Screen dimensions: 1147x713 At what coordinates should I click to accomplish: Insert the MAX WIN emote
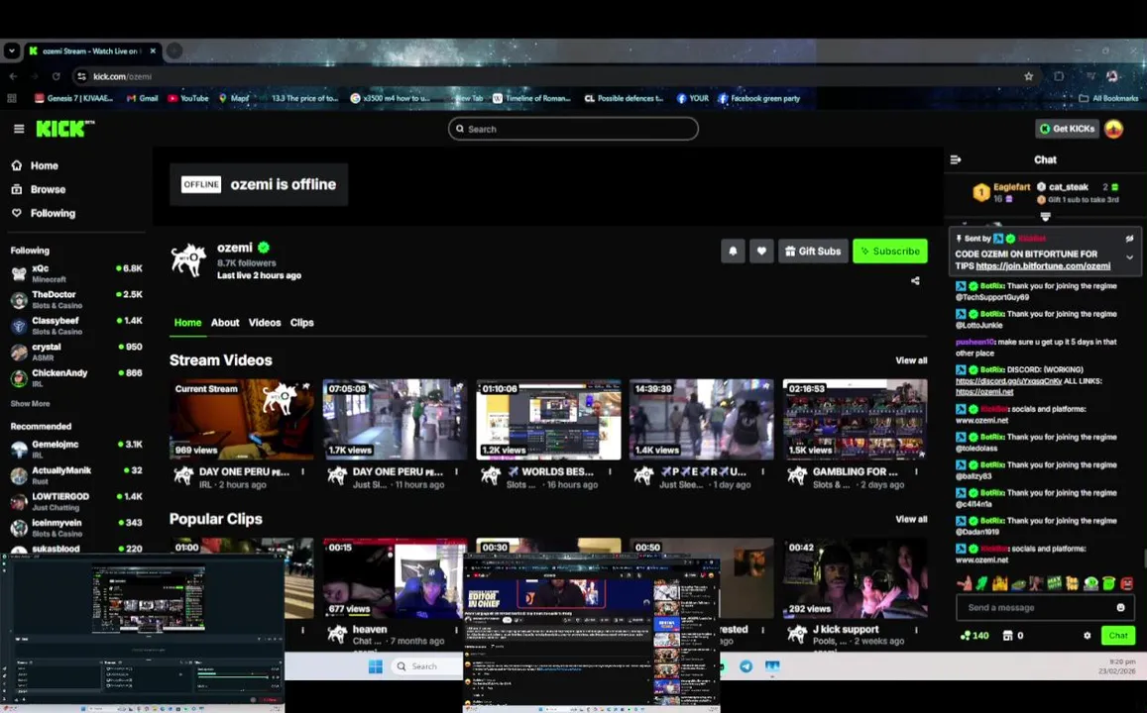[x=1054, y=583]
